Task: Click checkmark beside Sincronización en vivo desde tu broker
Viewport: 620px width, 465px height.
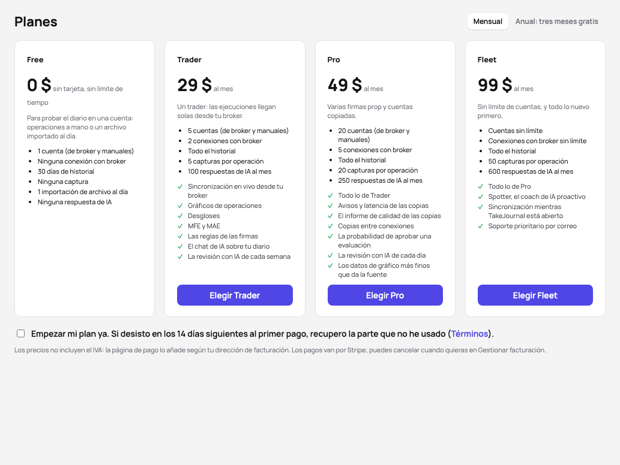Action: (180, 186)
